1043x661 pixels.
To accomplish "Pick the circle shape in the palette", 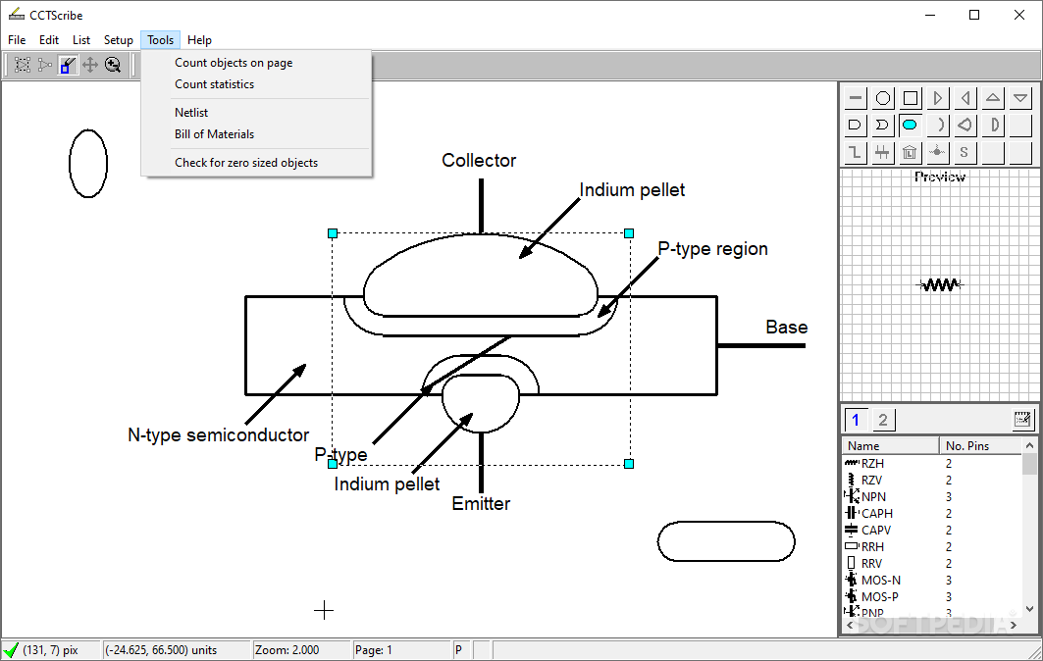I will click(x=883, y=98).
